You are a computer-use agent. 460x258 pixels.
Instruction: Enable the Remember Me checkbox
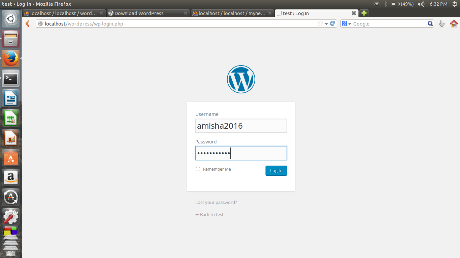(x=198, y=169)
